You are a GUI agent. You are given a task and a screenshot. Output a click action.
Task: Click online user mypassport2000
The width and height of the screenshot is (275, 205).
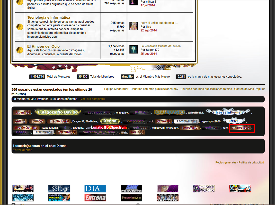tap(210, 121)
